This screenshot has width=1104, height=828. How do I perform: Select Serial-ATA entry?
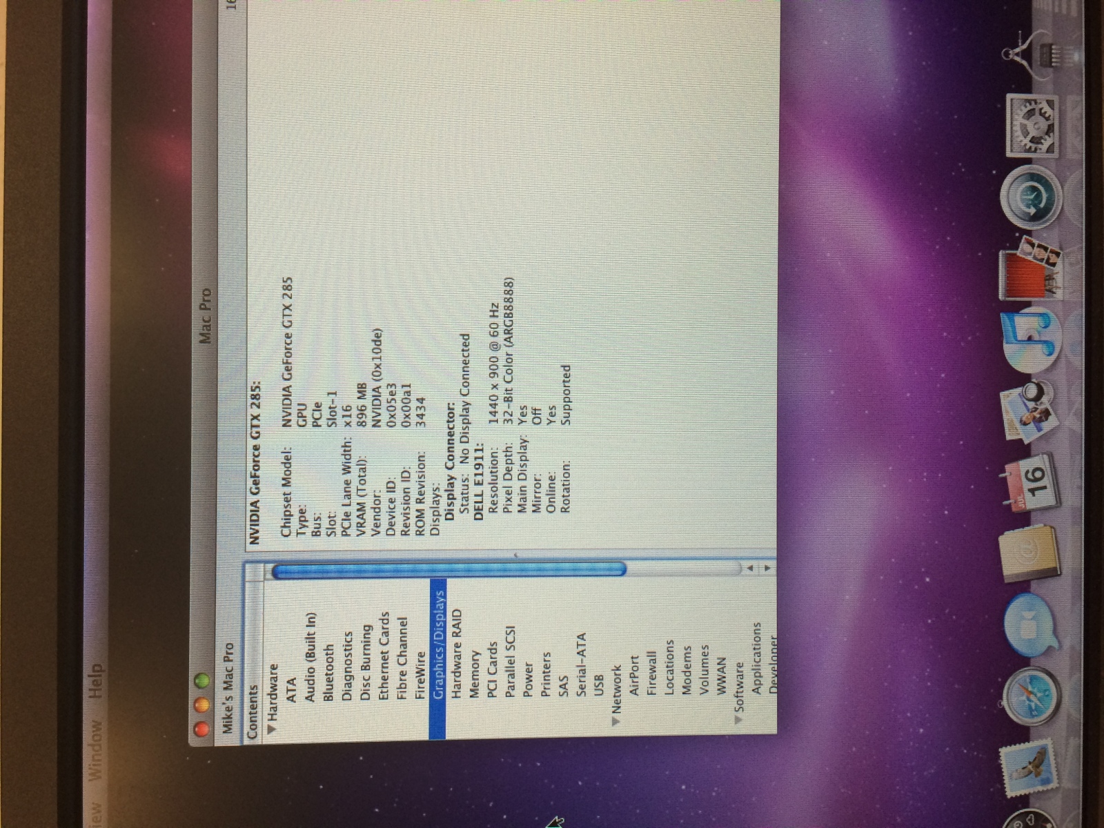tap(582, 664)
